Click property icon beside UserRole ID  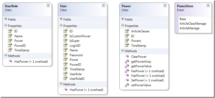(10, 31)
